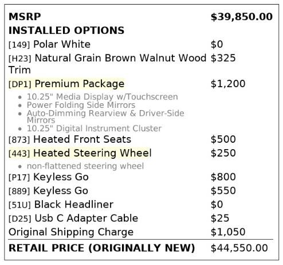Click the Natural Grain Brown Walnut Wood Trim
This screenshot has width=283, height=265.
107,64
